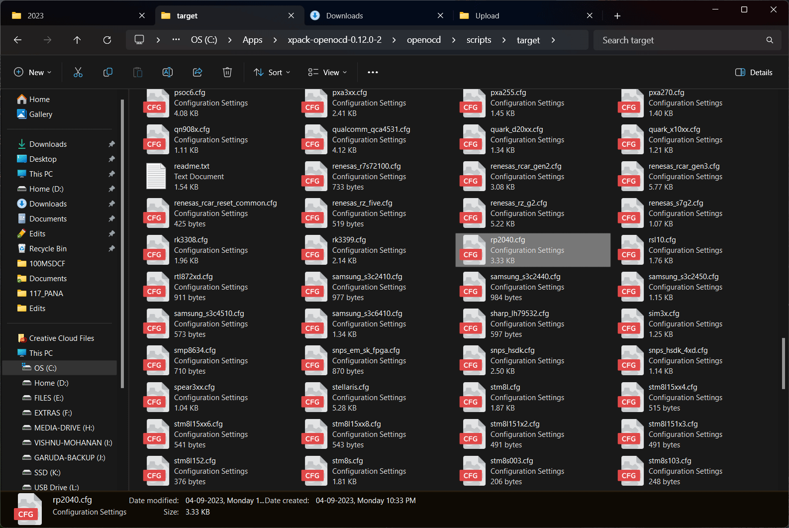Show hidden path ellipsis in address bar
This screenshot has height=528, width=789.
pyautogui.click(x=176, y=40)
